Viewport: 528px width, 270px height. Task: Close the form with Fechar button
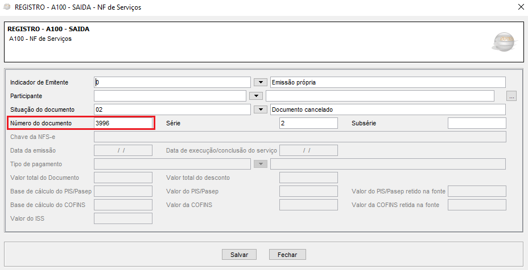pos(287,255)
